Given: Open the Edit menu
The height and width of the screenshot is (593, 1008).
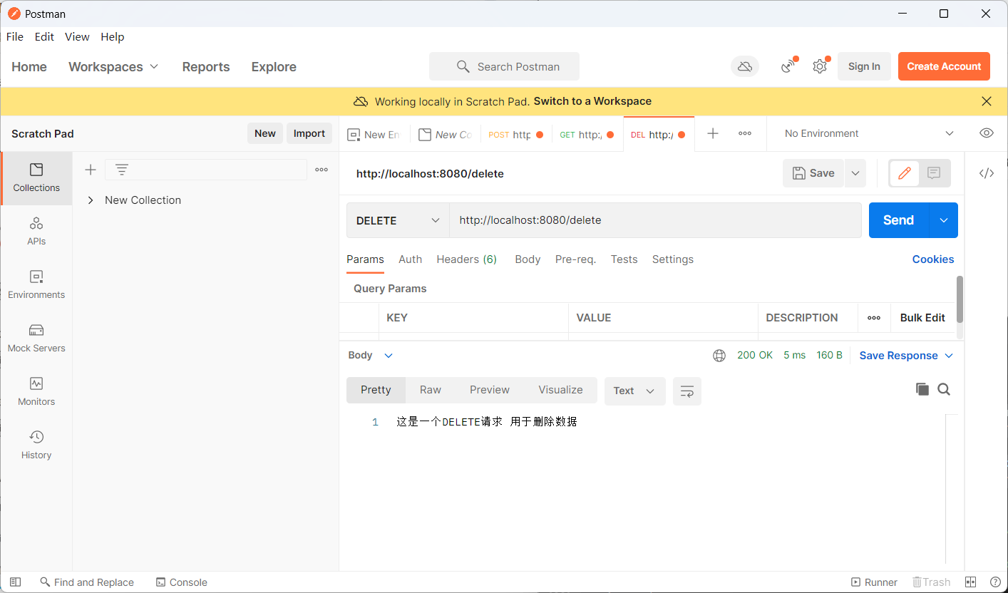Looking at the screenshot, I should coord(44,36).
